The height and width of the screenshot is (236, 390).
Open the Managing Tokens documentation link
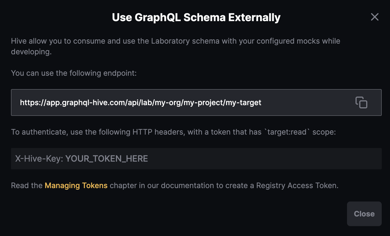[76, 185]
